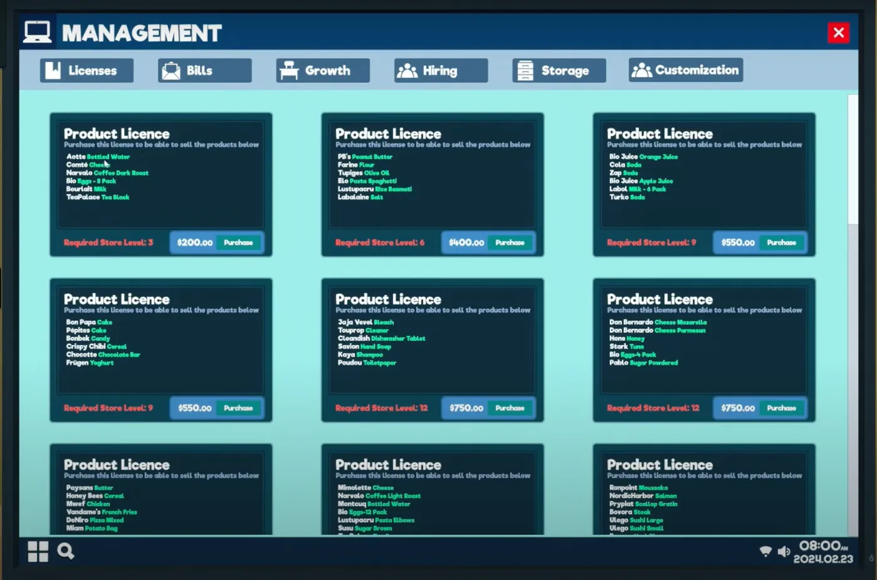Click the speaker volume icon near the clock
The image size is (877, 580).
click(784, 551)
